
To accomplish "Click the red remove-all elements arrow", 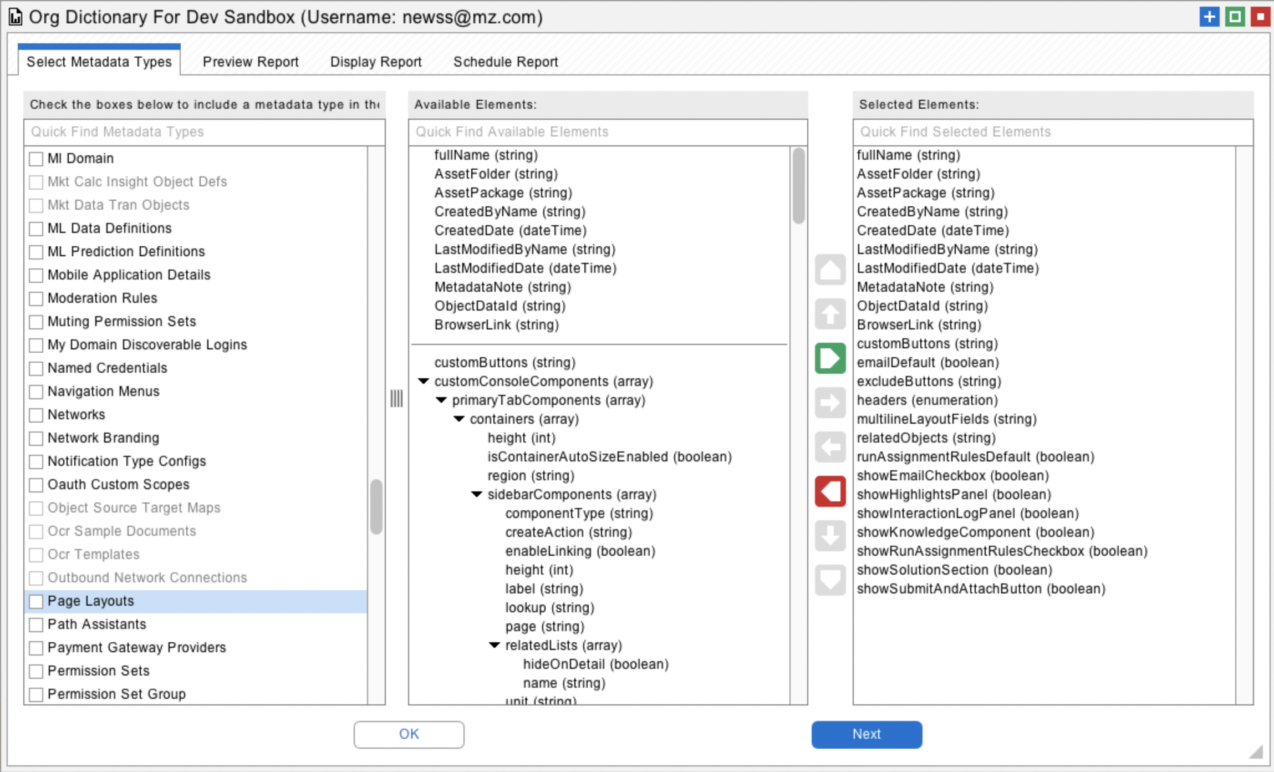I will (x=830, y=491).
